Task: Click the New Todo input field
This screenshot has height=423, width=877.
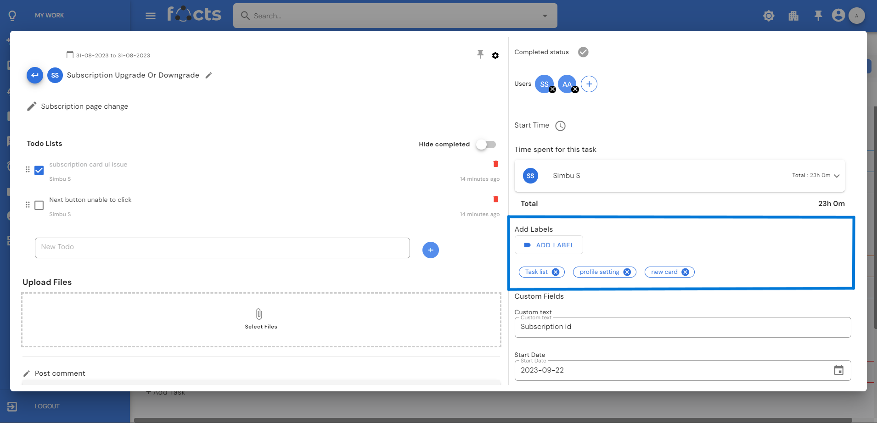Action: (x=222, y=248)
